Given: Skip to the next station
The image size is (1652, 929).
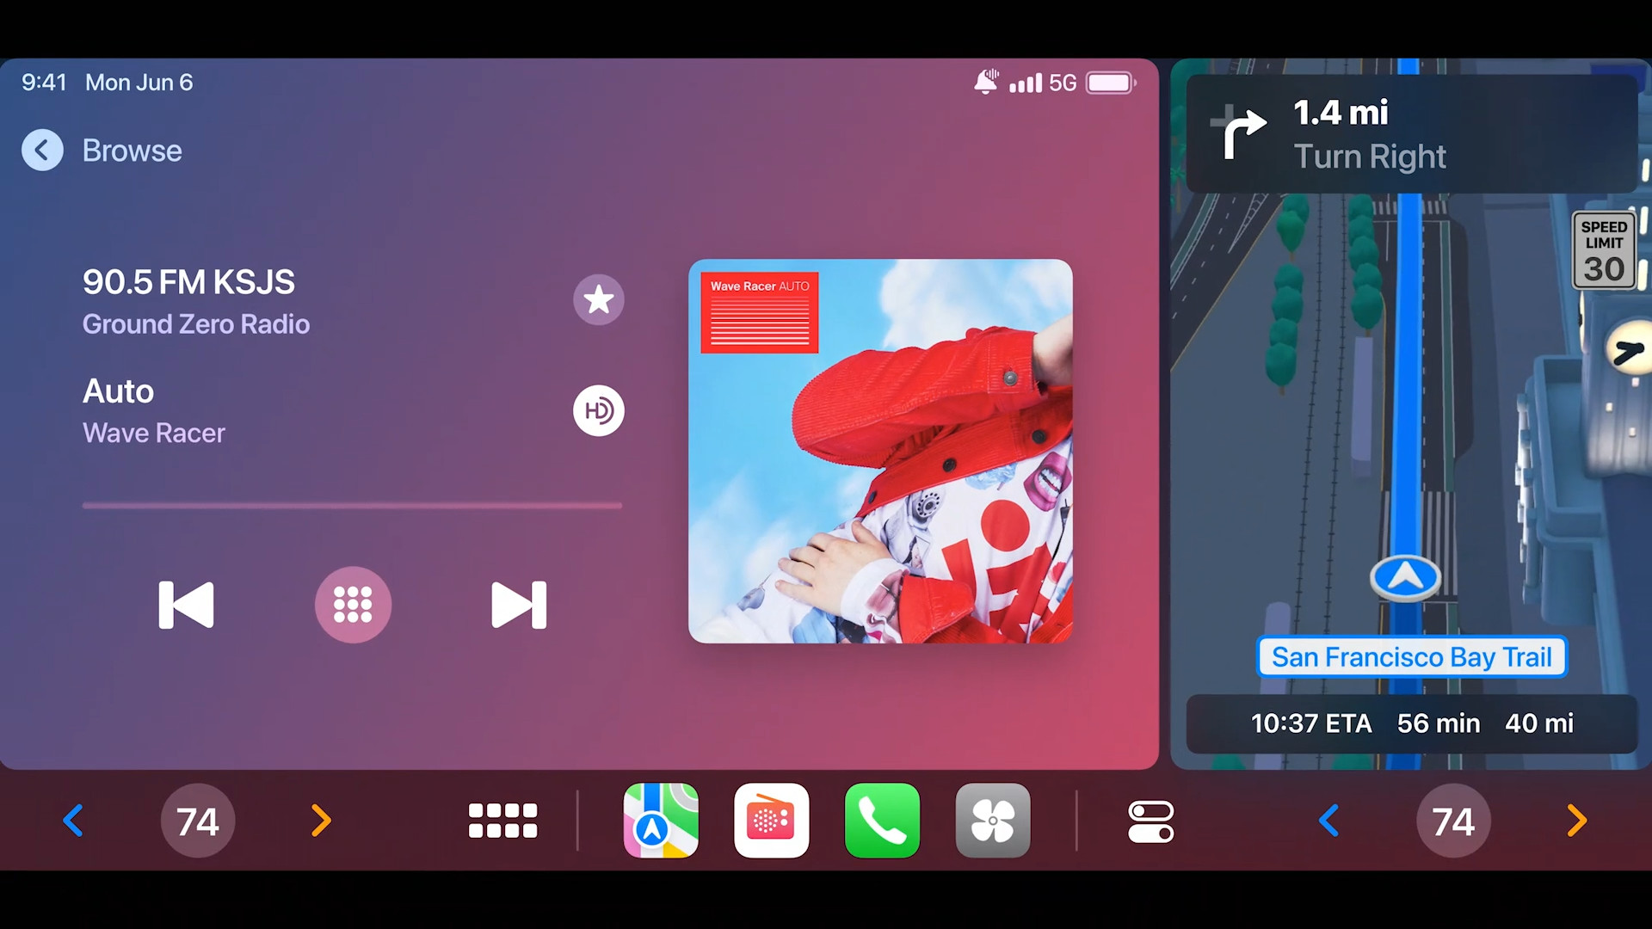Looking at the screenshot, I should [x=518, y=605].
